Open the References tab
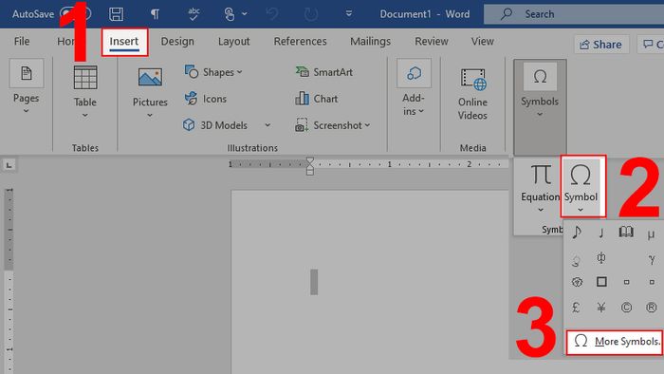664x374 pixels. pos(300,41)
